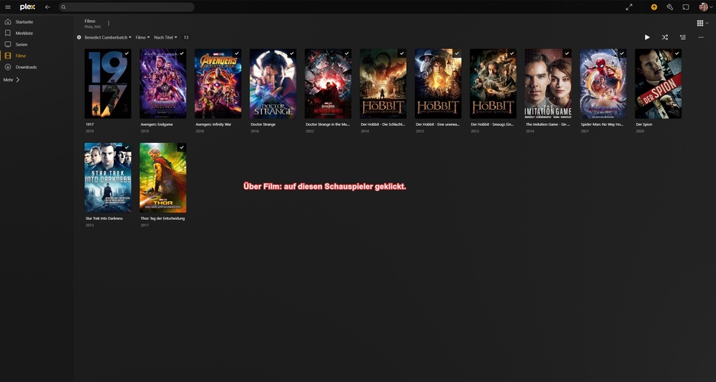
Task: Toggle watched checkmark on Doctor Strange poster
Action: 291,53
